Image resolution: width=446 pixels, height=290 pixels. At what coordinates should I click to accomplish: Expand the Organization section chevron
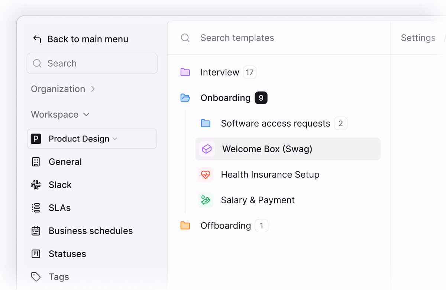[x=93, y=89]
